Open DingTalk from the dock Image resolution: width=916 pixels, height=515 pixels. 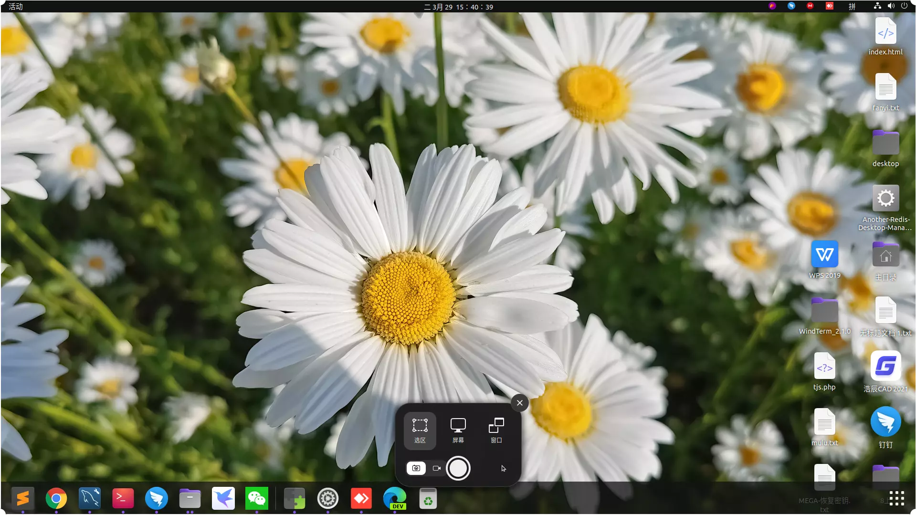[x=157, y=499]
